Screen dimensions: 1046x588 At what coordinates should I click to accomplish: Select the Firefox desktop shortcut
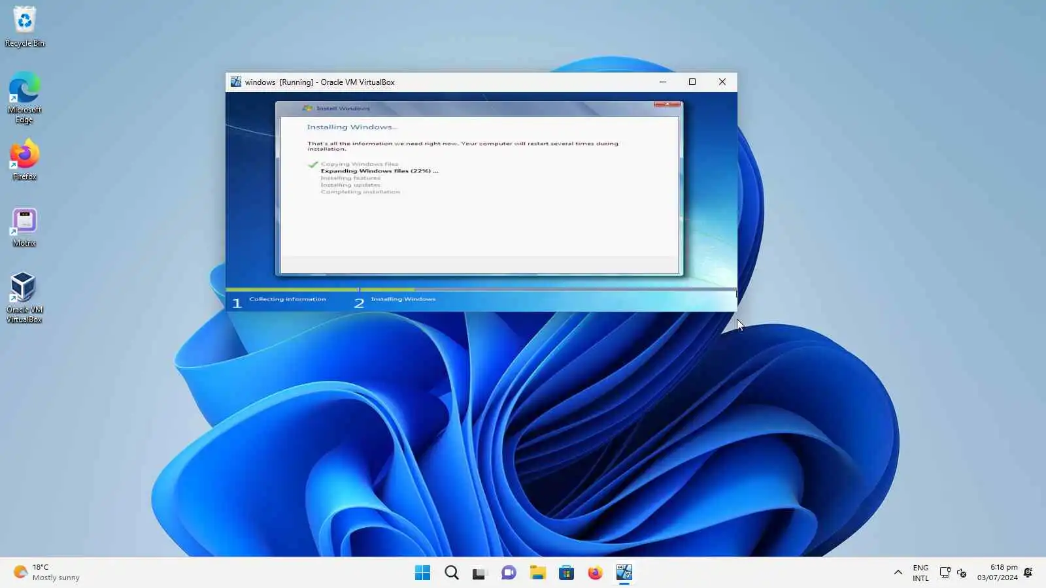(x=25, y=159)
